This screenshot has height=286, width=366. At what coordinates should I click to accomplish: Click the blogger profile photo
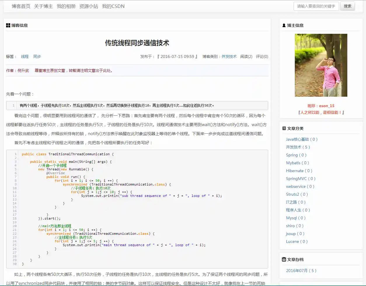[321, 65]
